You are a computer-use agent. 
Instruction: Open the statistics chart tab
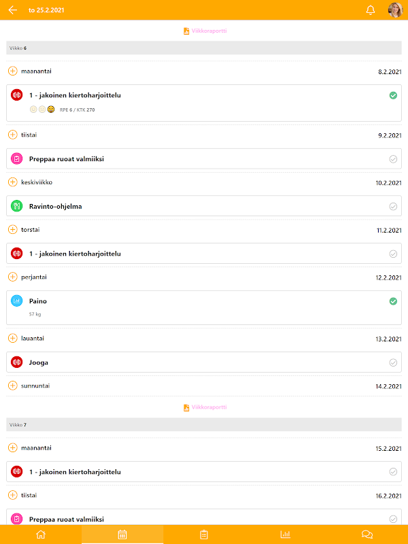[286, 534]
